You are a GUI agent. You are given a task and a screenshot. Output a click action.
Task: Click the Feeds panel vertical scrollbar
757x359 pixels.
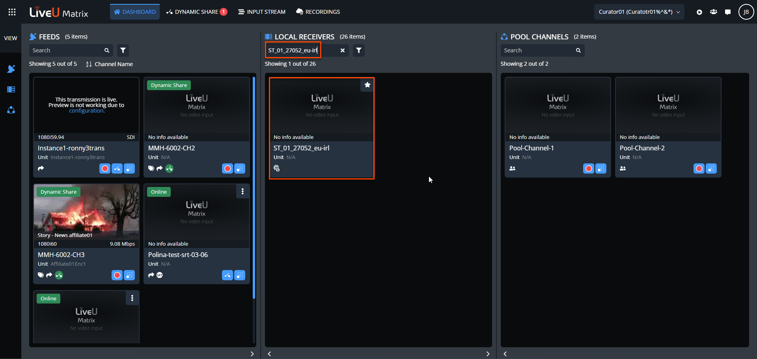click(254, 188)
